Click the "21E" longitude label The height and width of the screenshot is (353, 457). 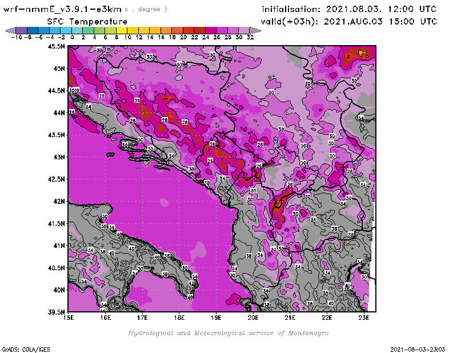coord(290,318)
